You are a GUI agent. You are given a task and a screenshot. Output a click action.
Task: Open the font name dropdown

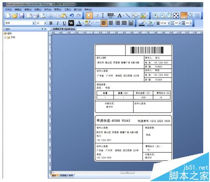[x=33, y=23]
